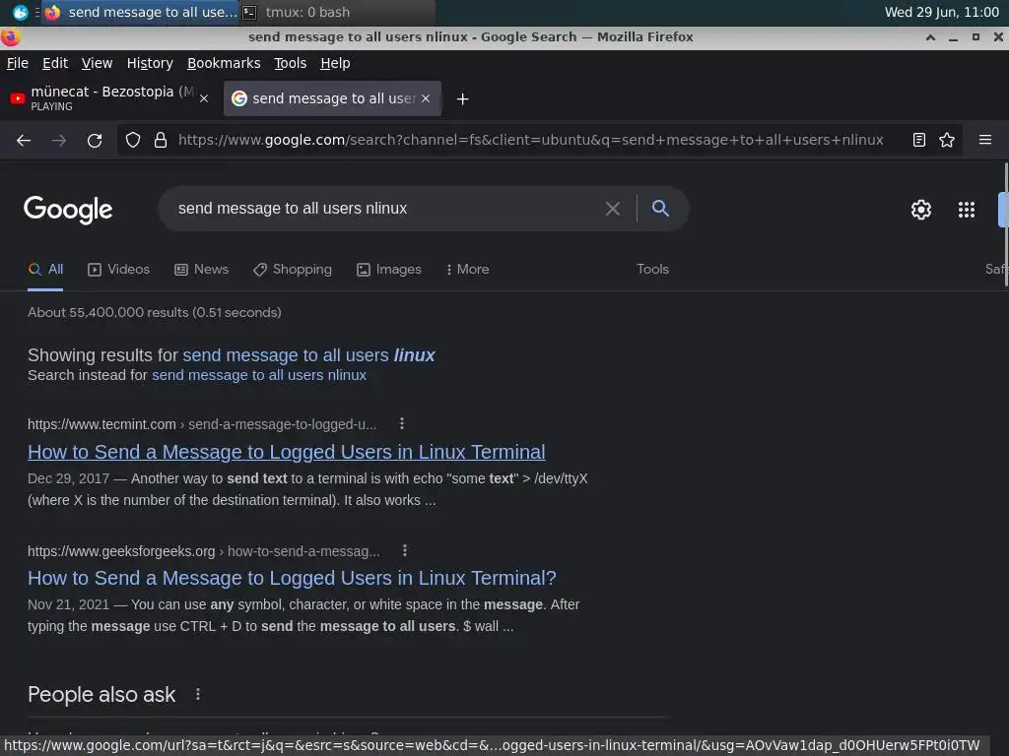Click the geeksforgeeks.org URL breadcrumb
The width and height of the screenshot is (1009, 756).
point(203,551)
